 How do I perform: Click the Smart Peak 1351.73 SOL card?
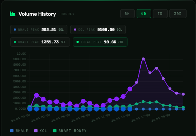pos(40,42)
